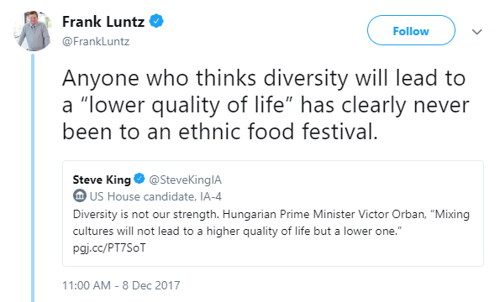The width and height of the screenshot is (500, 302).
Task: Open tweet options chevron menu
Action: [x=476, y=32]
